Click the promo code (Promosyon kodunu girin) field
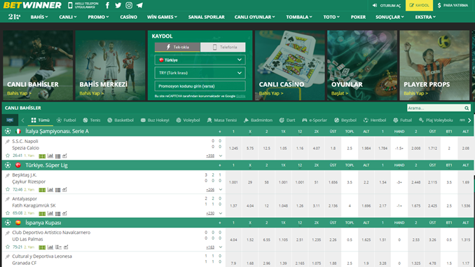This screenshot has width=475, height=267. [200, 86]
